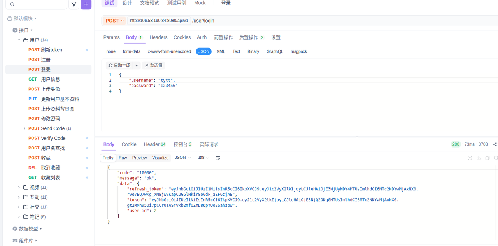Screen dimensions: 498x246
Task: Click the 笔记 folder icon
Action: (x=26, y=217)
